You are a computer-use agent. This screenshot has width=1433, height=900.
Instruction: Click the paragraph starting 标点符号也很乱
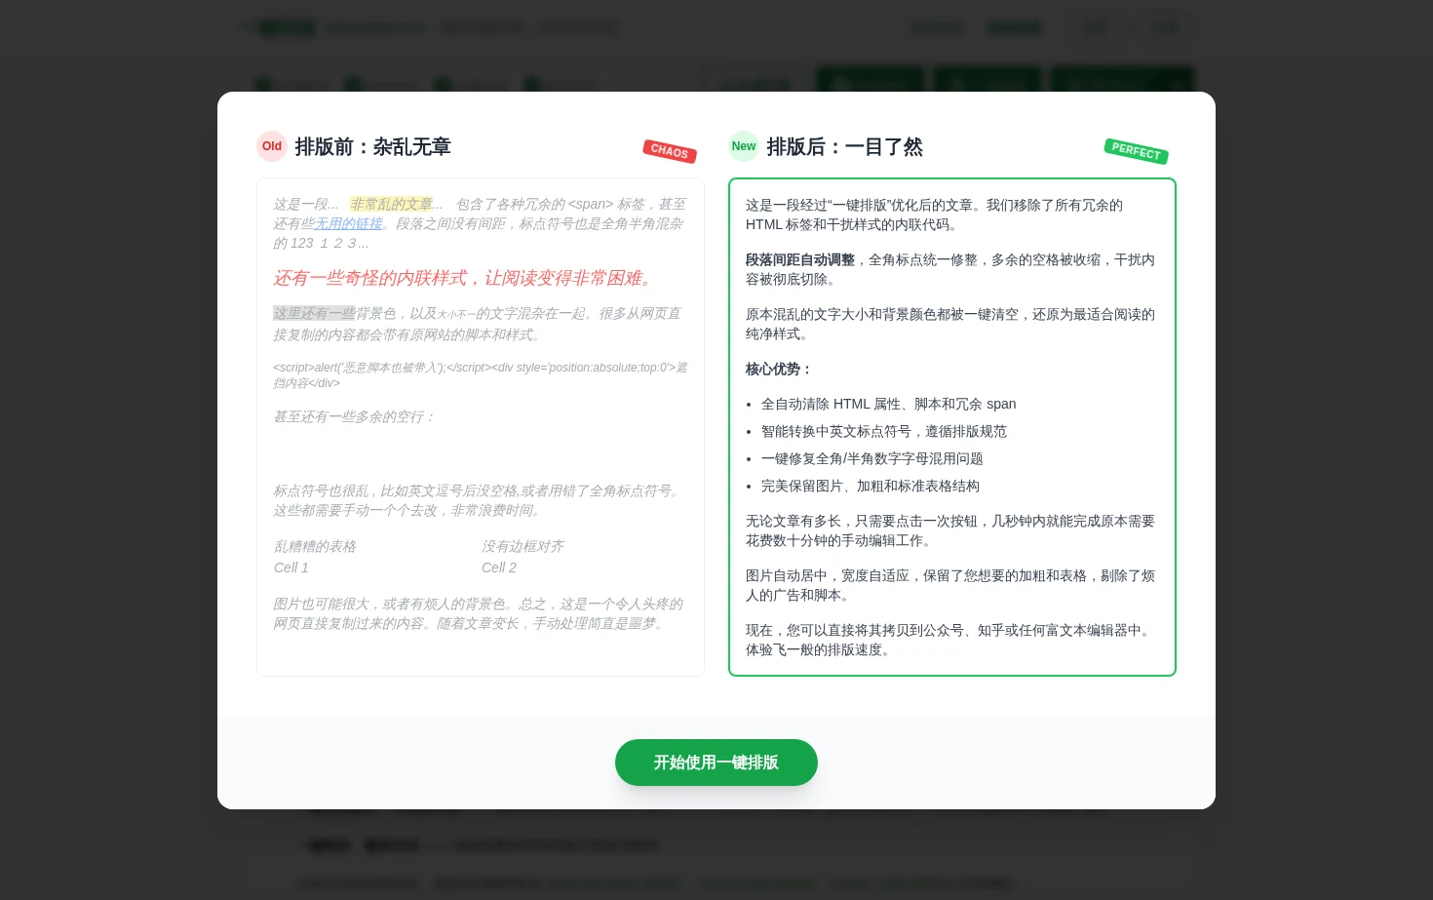pos(480,501)
